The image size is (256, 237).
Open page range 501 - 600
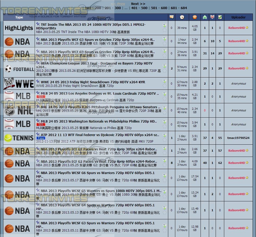[159, 8]
